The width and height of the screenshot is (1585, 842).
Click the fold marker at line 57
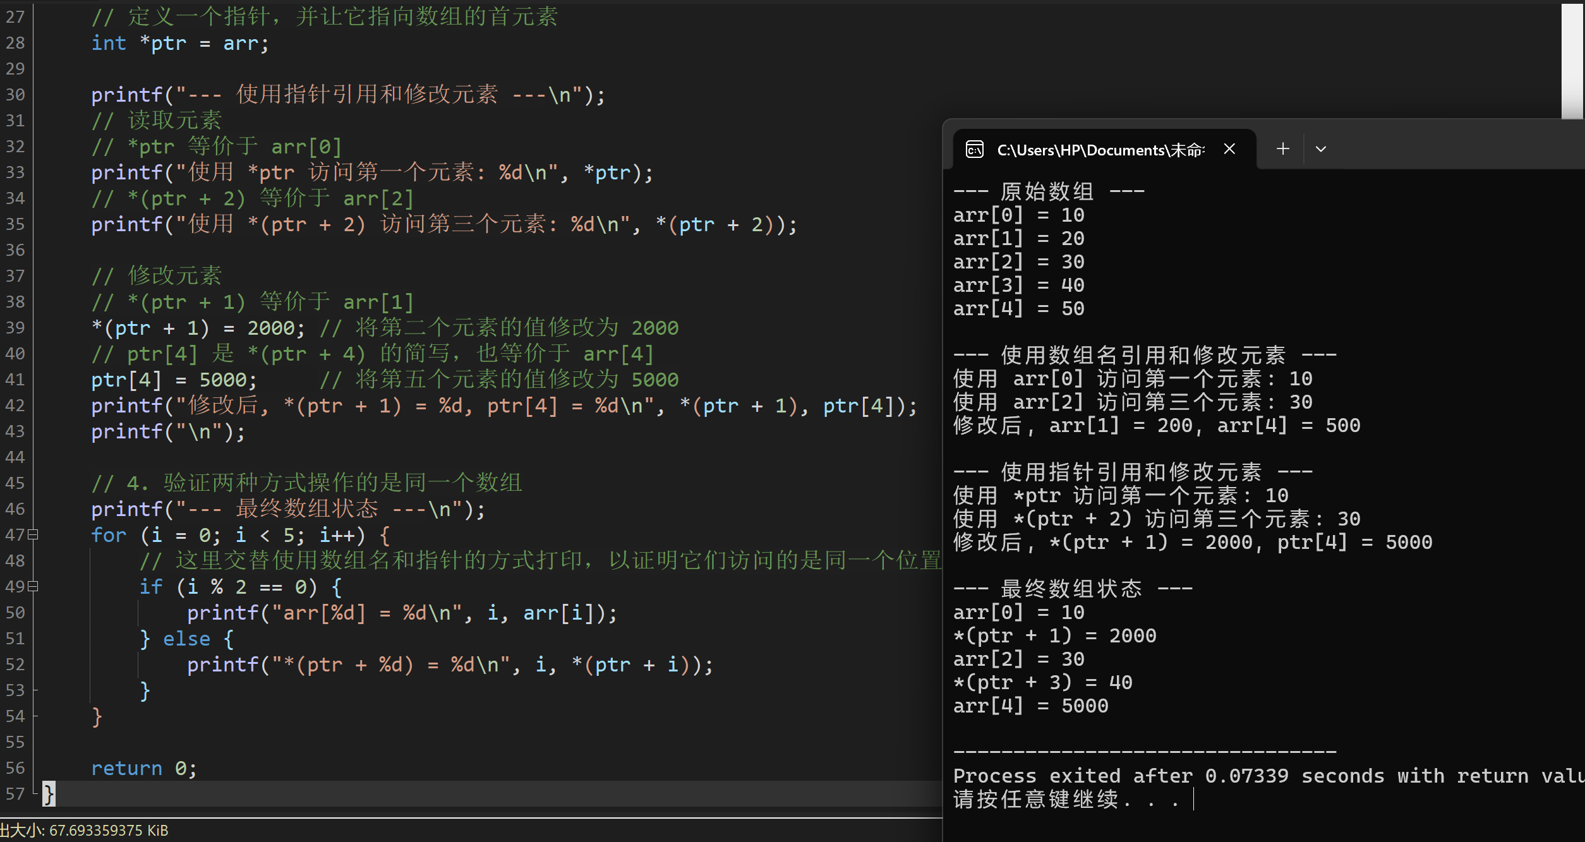point(35,794)
